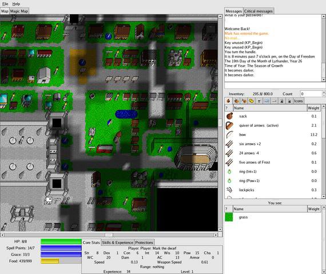Open the File menu
Image resolution: width=326 pixels, height=274 pixels.
coord(5,4)
